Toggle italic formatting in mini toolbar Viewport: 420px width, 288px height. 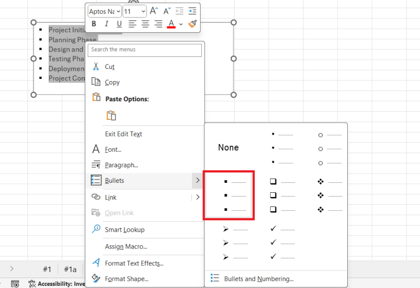pyautogui.click(x=106, y=24)
